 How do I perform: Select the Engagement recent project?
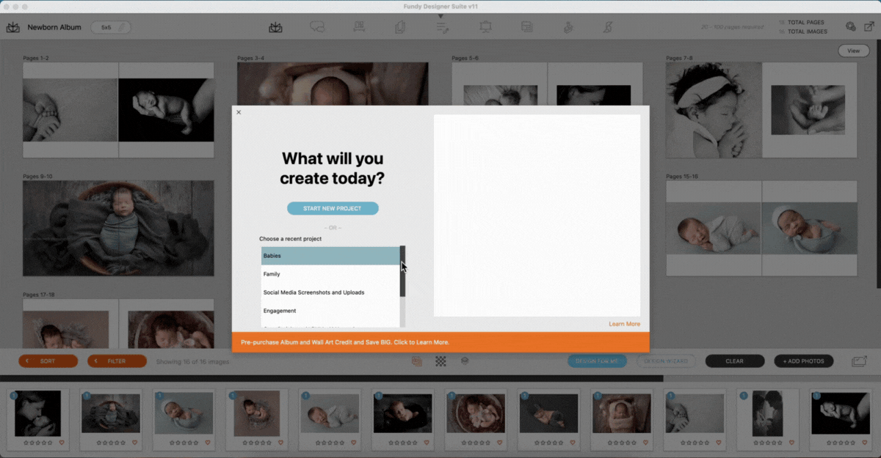(330, 311)
